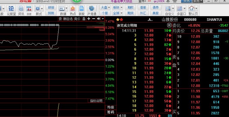Screen dimensions: 229x117
Task: Click the 港股 Hong Kong stocks button
Action: (x=143, y=7)
